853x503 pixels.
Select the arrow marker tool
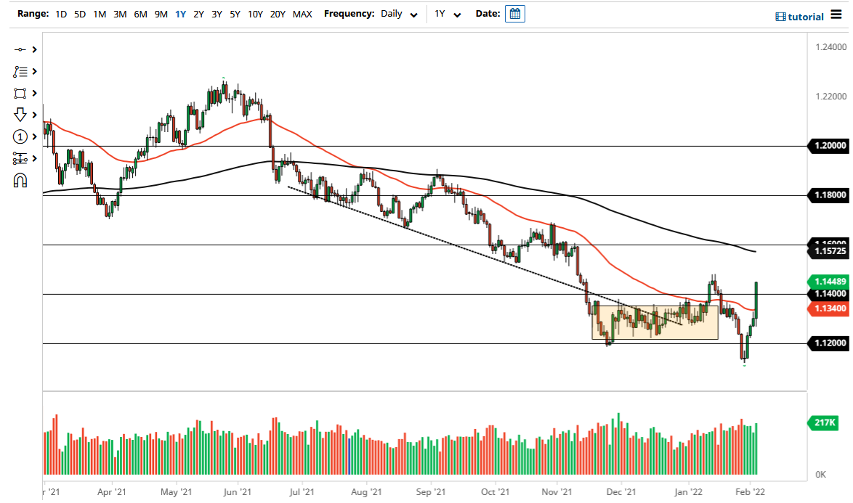click(x=20, y=115)
